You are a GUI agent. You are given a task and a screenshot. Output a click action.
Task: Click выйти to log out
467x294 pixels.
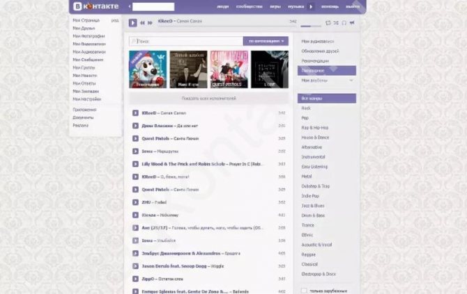[x=353, y=6]
